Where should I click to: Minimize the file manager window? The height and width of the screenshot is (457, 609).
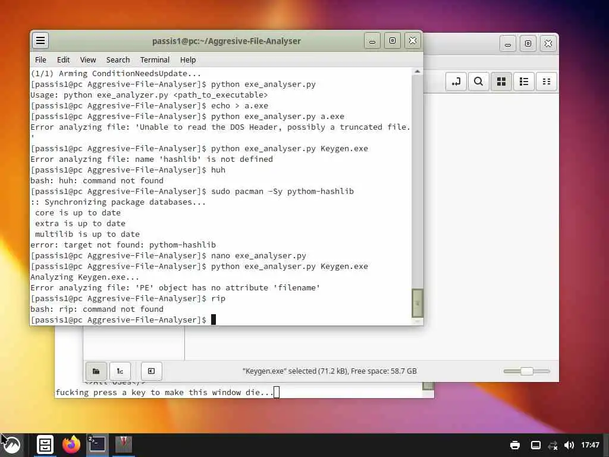[508, 43]
